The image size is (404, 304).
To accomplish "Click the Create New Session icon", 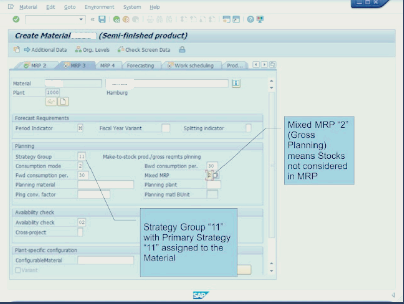I will point(226,19).
